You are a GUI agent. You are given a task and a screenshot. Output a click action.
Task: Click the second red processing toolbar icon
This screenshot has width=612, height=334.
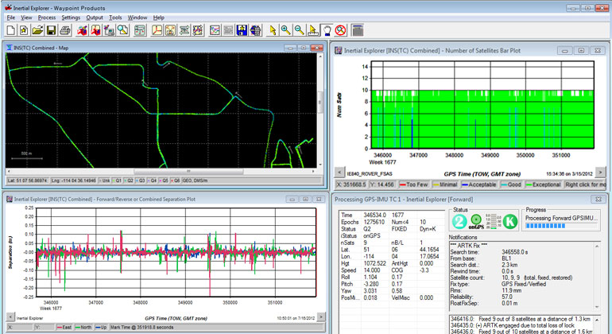click(95, 30)
